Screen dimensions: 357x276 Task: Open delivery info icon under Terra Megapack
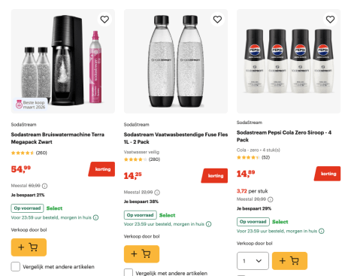(x=95, y=217)
